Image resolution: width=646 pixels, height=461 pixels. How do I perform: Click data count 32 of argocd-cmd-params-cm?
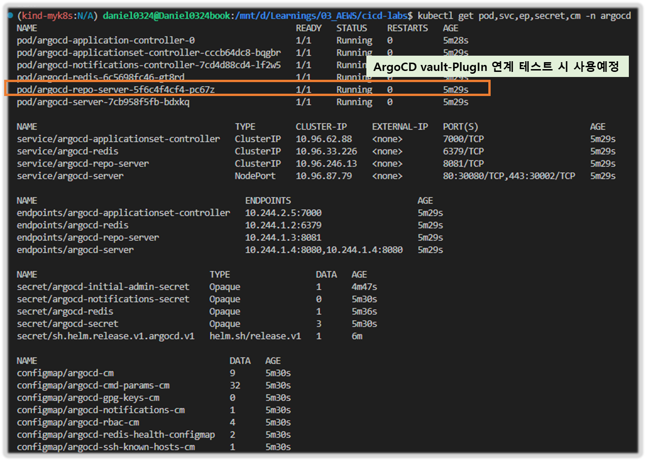click(x=235, y=385)
